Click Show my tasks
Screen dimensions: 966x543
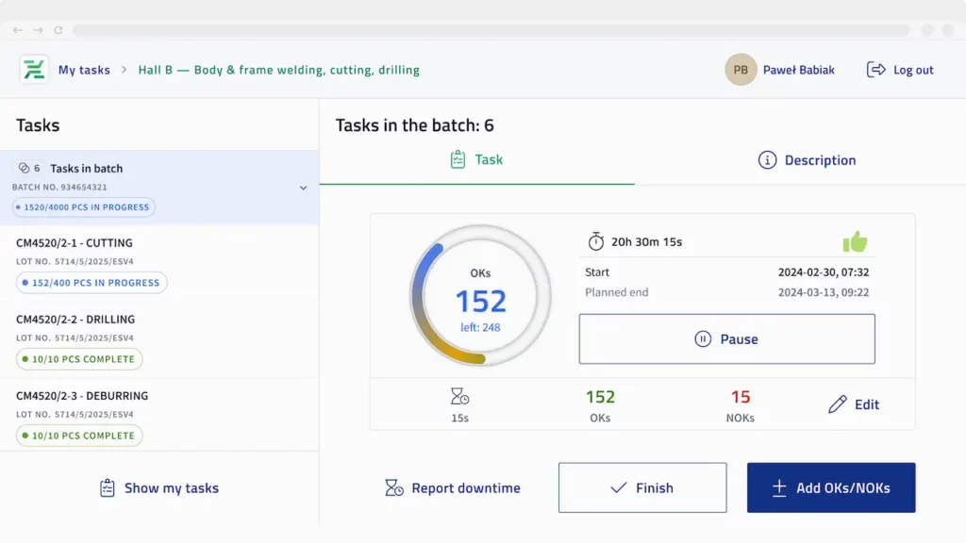[x=158, y=487]
